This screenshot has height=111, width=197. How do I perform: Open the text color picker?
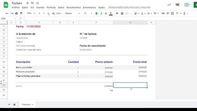click(x=111, y=13)
